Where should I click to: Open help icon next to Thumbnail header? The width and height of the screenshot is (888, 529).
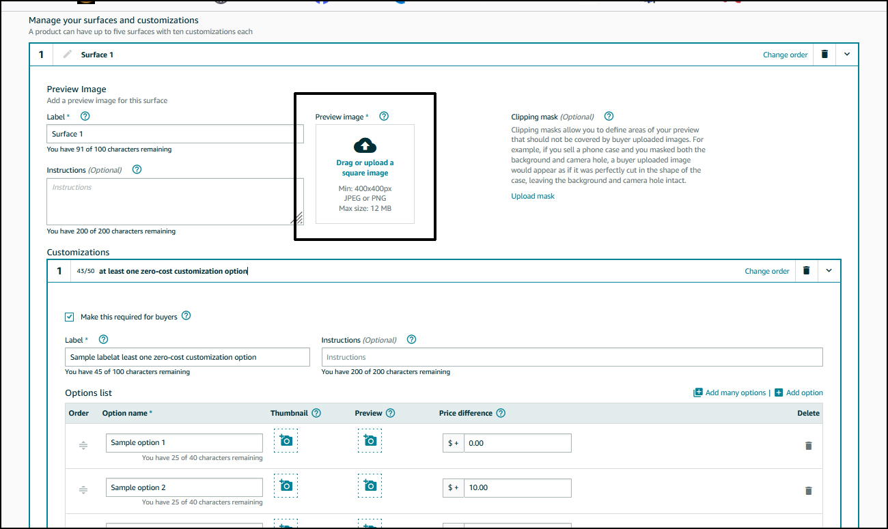point(316,413)
